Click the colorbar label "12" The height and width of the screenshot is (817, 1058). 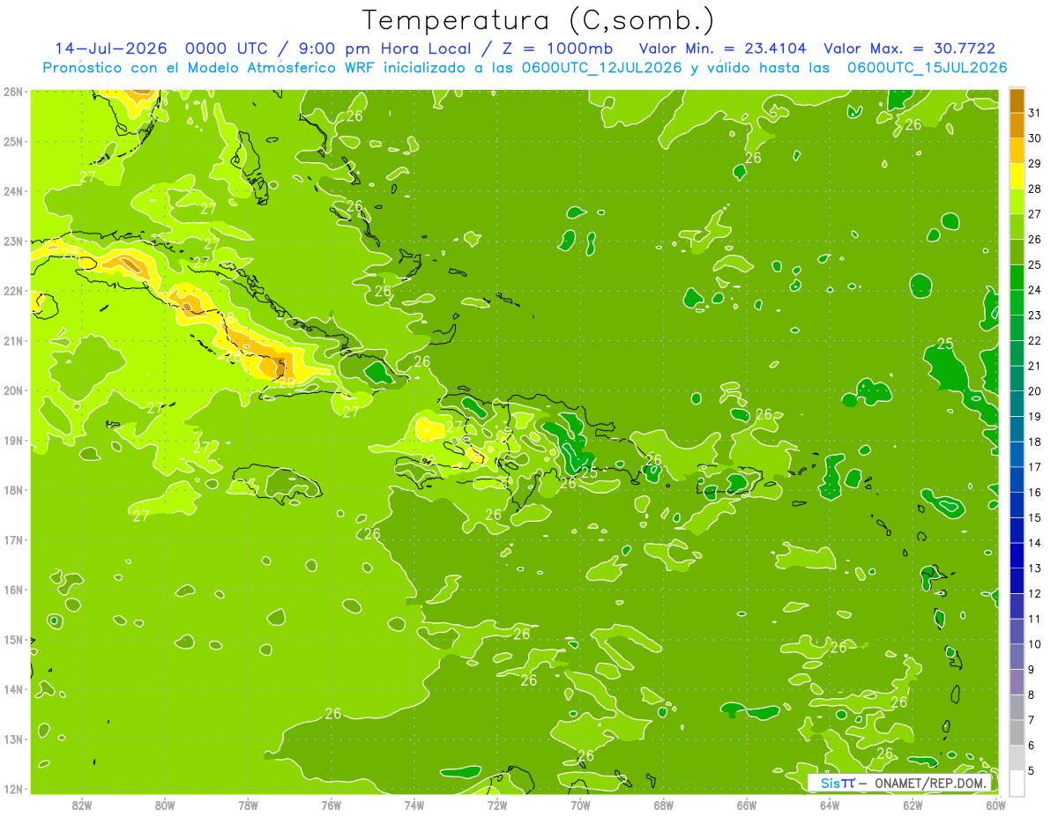1034,593
